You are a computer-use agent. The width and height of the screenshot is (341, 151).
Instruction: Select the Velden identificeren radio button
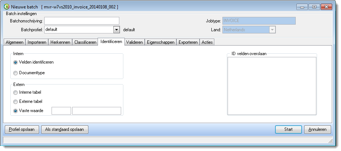pyautogui.click(x=15, y=62)
